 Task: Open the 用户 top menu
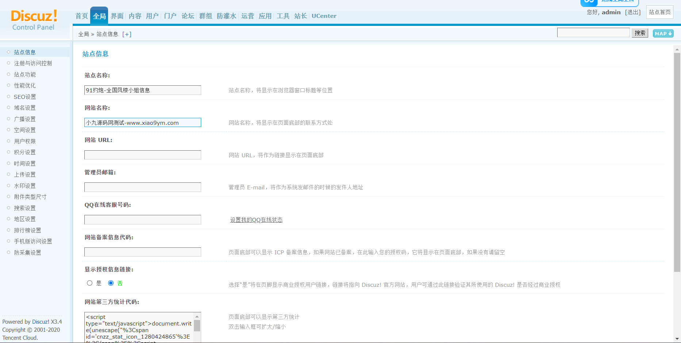tap(152, 16)
